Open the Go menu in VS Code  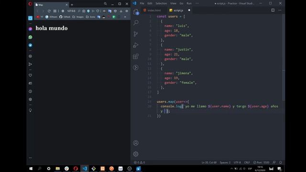[x=182, y=3]
